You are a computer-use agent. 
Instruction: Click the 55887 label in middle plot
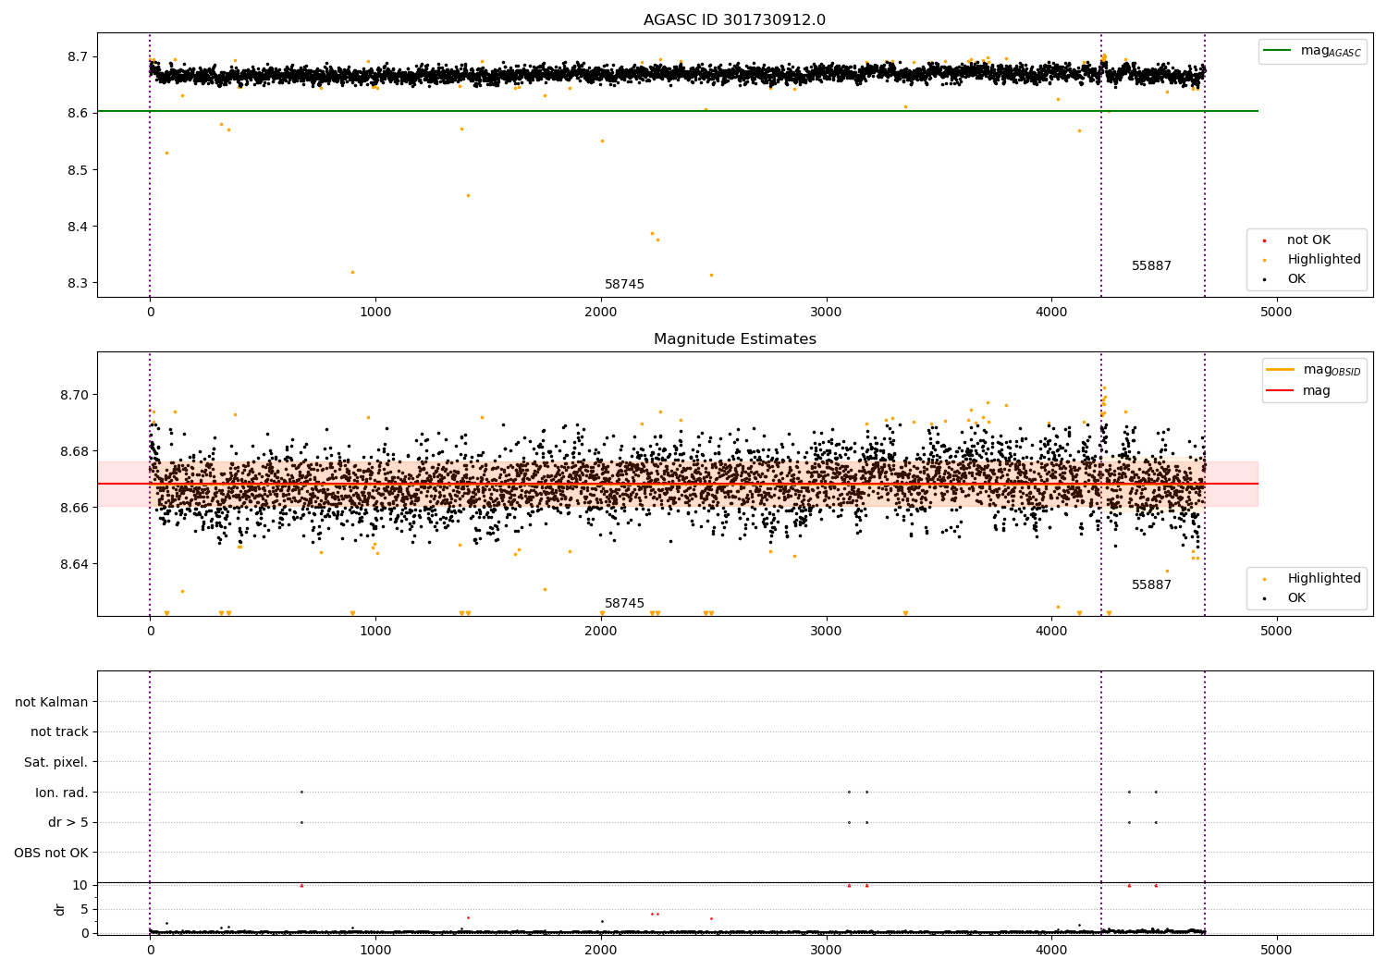click(x=1151, y=585)
